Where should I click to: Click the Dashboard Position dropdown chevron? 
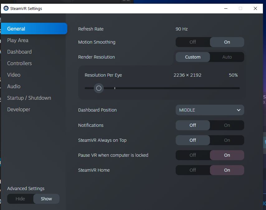[239, 110]
